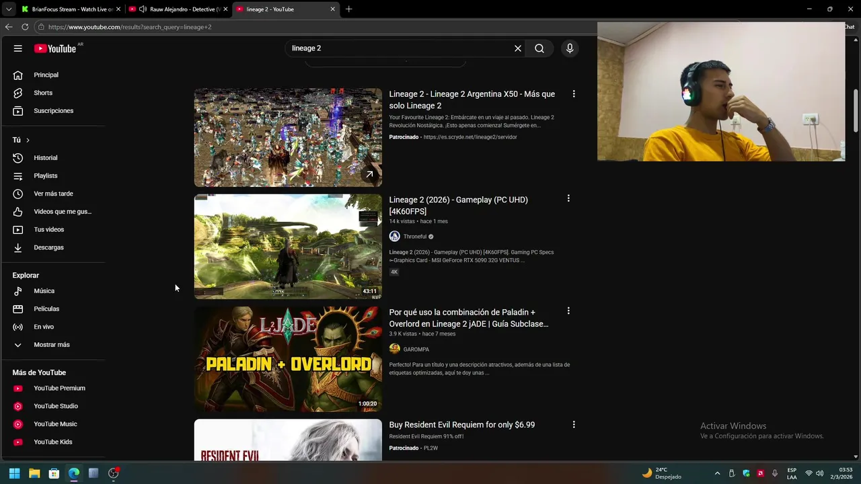Open the weather widget showing 24°C Despejado
This screenshot has width=861, height=484.
[x=661, y=473]
